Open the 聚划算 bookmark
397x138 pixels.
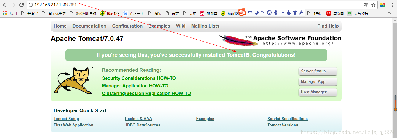(209, 13)
